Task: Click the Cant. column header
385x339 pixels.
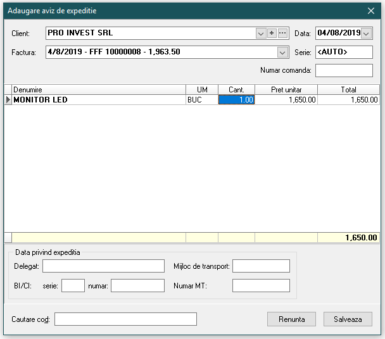Action: tap(236, 90)
